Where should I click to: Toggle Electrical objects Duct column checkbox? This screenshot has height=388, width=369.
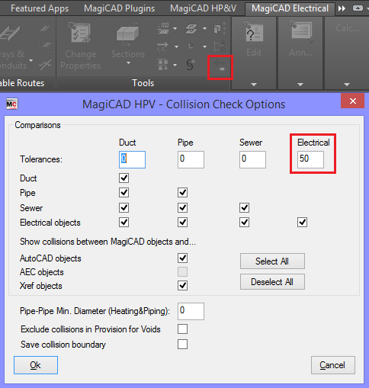point(124,223)
